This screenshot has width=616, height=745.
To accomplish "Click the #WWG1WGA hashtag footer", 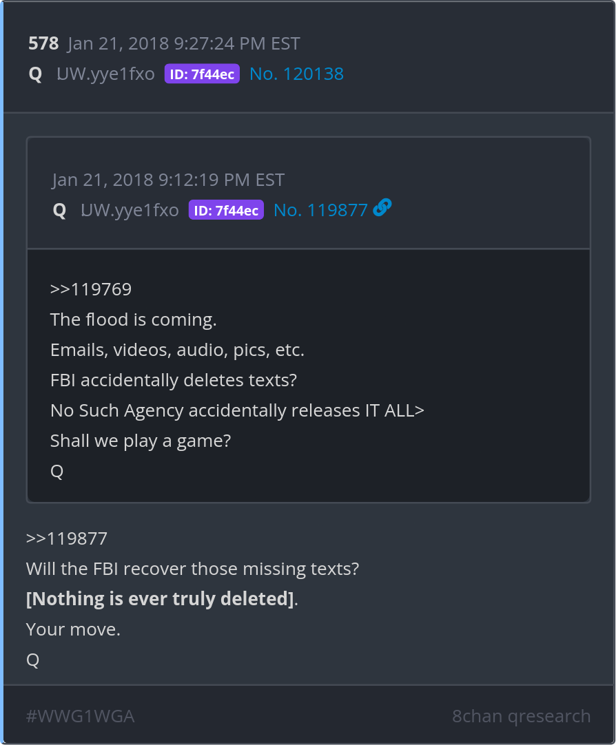I will [81, 716].
